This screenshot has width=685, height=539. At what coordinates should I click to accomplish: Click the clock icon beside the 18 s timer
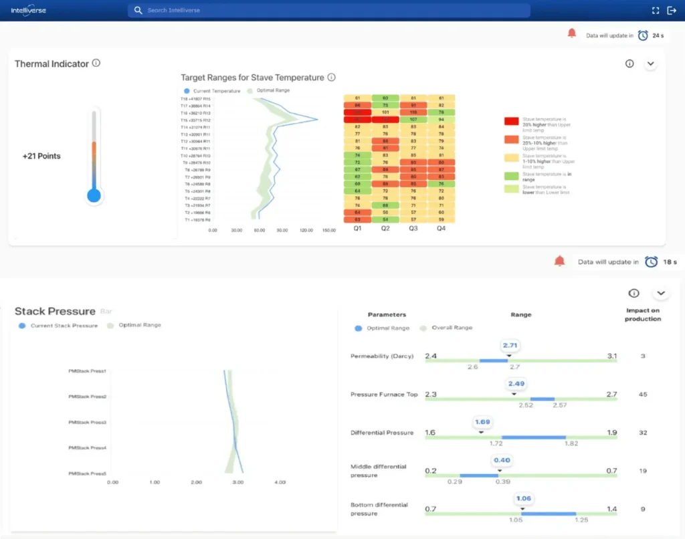coord(651,262)
